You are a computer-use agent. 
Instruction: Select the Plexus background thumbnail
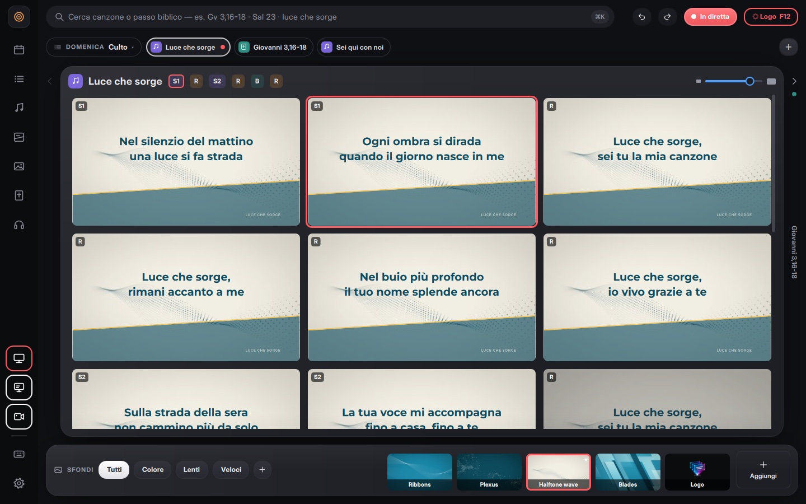click(x=489, y=472)
